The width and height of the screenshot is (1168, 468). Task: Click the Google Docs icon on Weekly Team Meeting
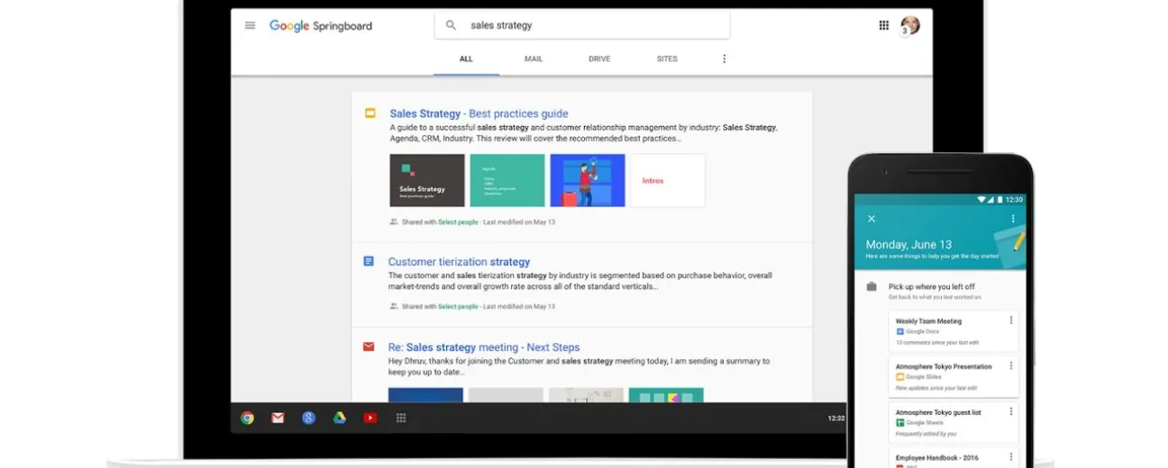pyautogui.click(x=899, y=331)
